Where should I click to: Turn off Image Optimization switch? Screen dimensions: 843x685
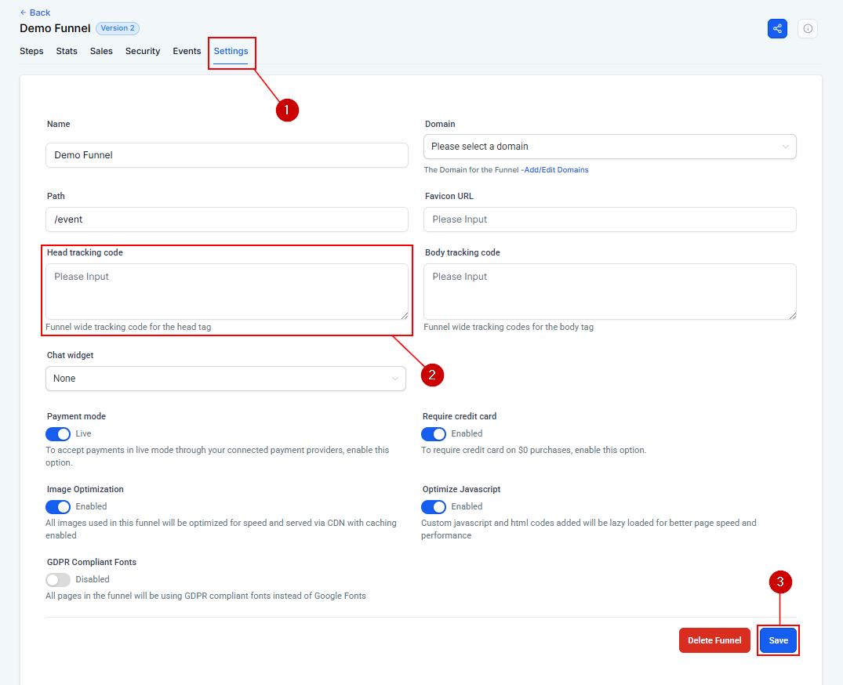(58, 506)
